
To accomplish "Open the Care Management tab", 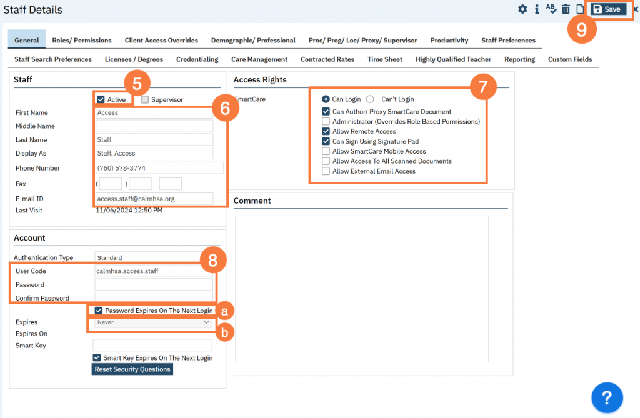I will (x=259, y=59).
